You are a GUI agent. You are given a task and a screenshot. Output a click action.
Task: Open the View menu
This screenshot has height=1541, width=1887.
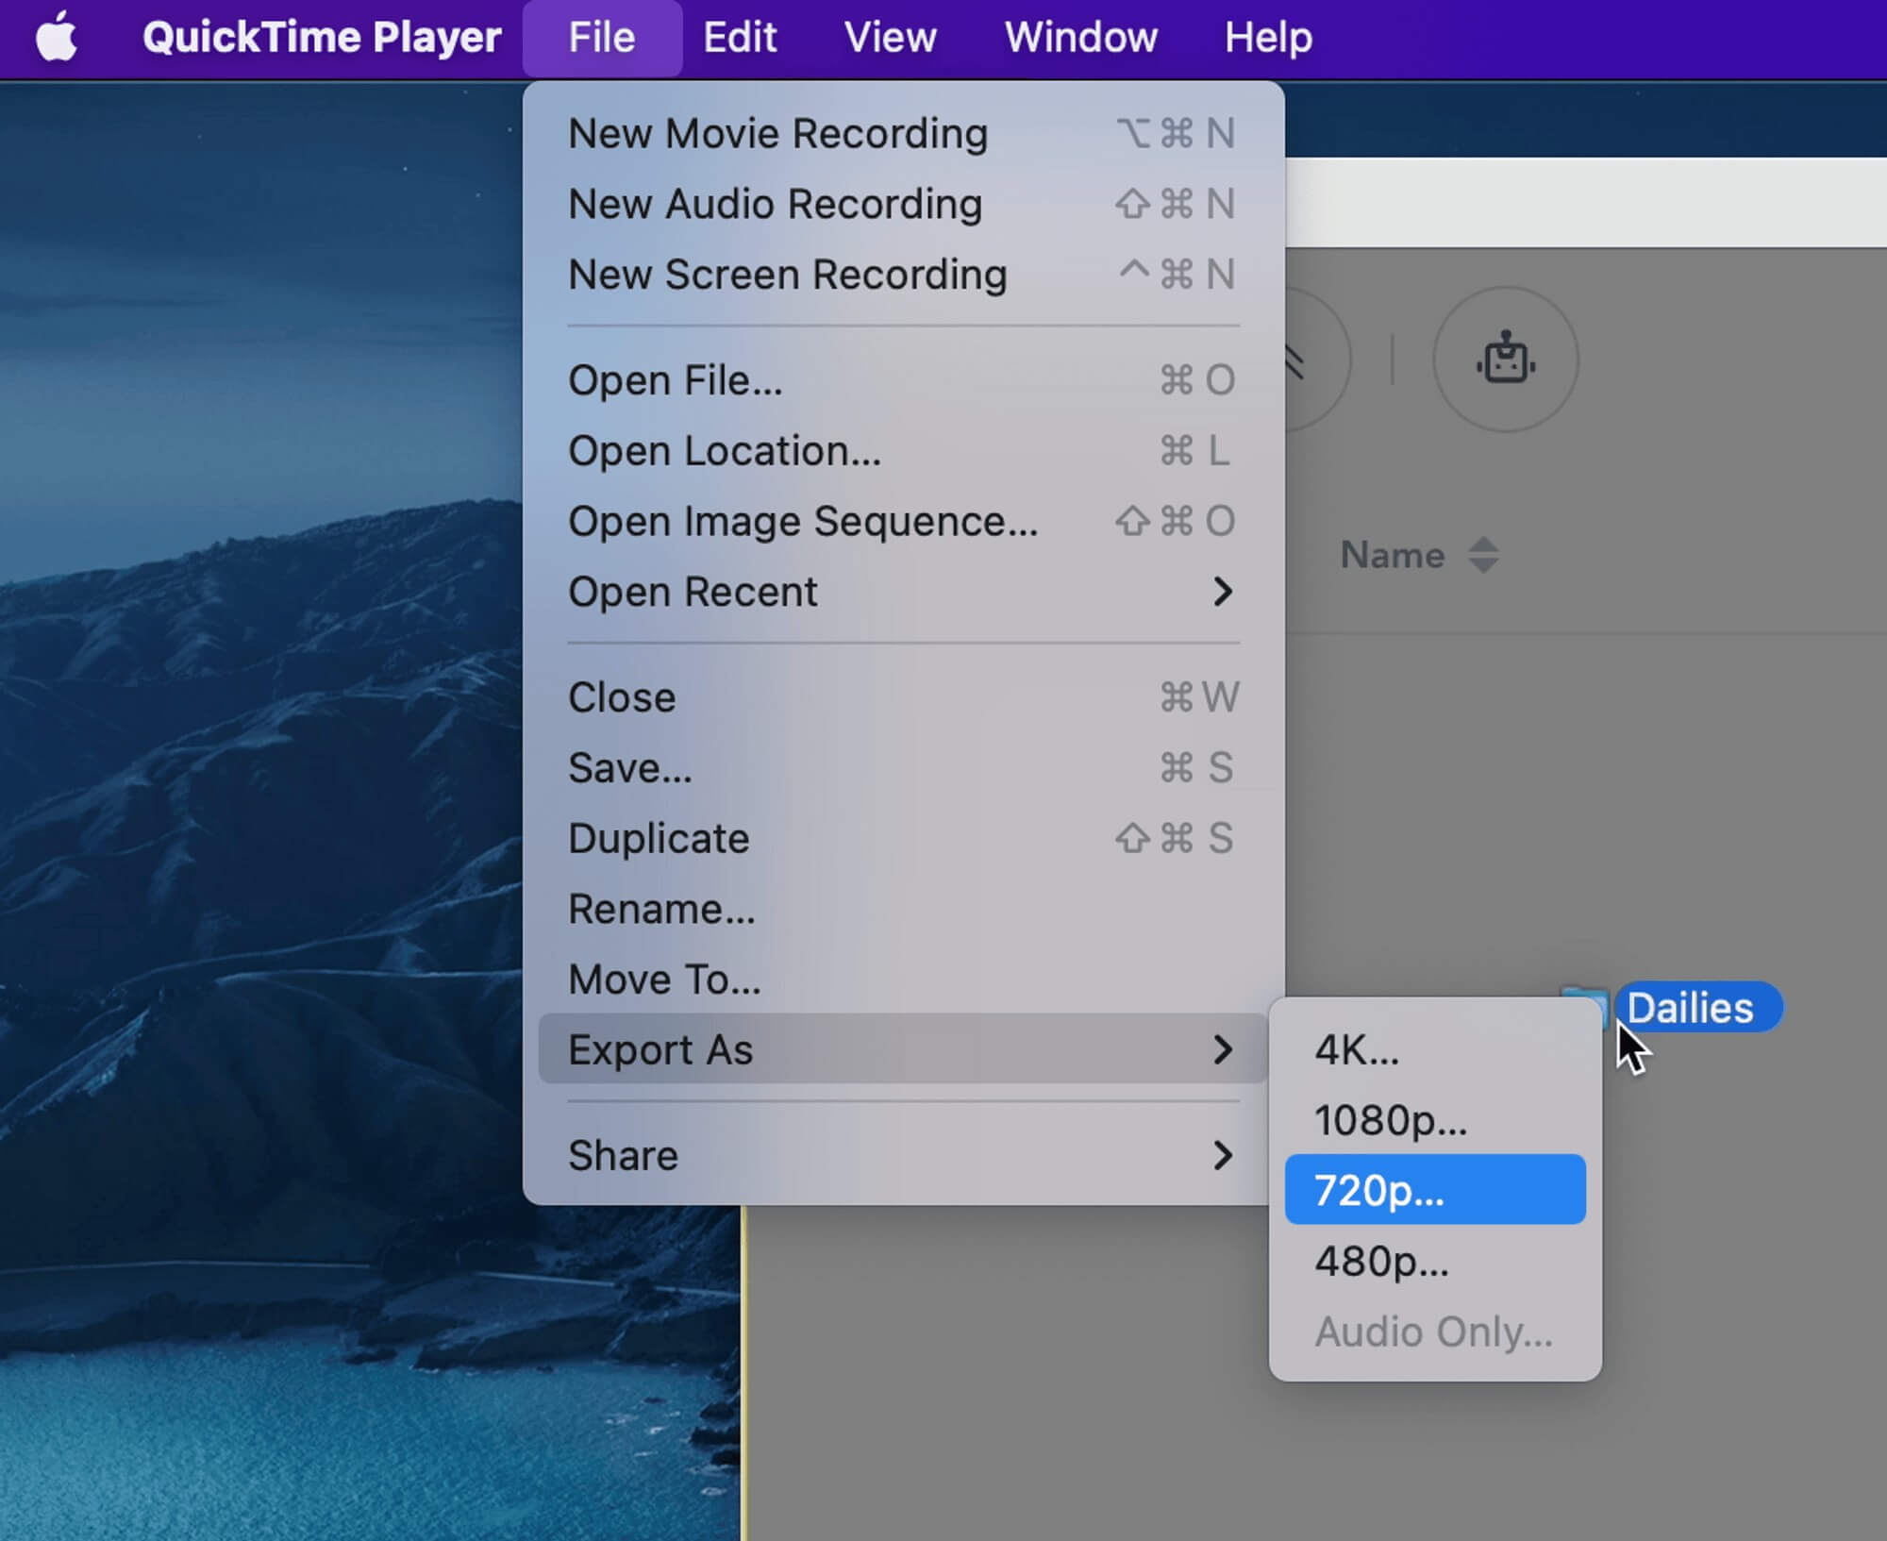click(890, 37)
